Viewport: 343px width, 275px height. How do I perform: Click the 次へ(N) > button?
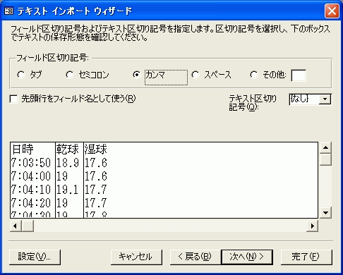247,257
